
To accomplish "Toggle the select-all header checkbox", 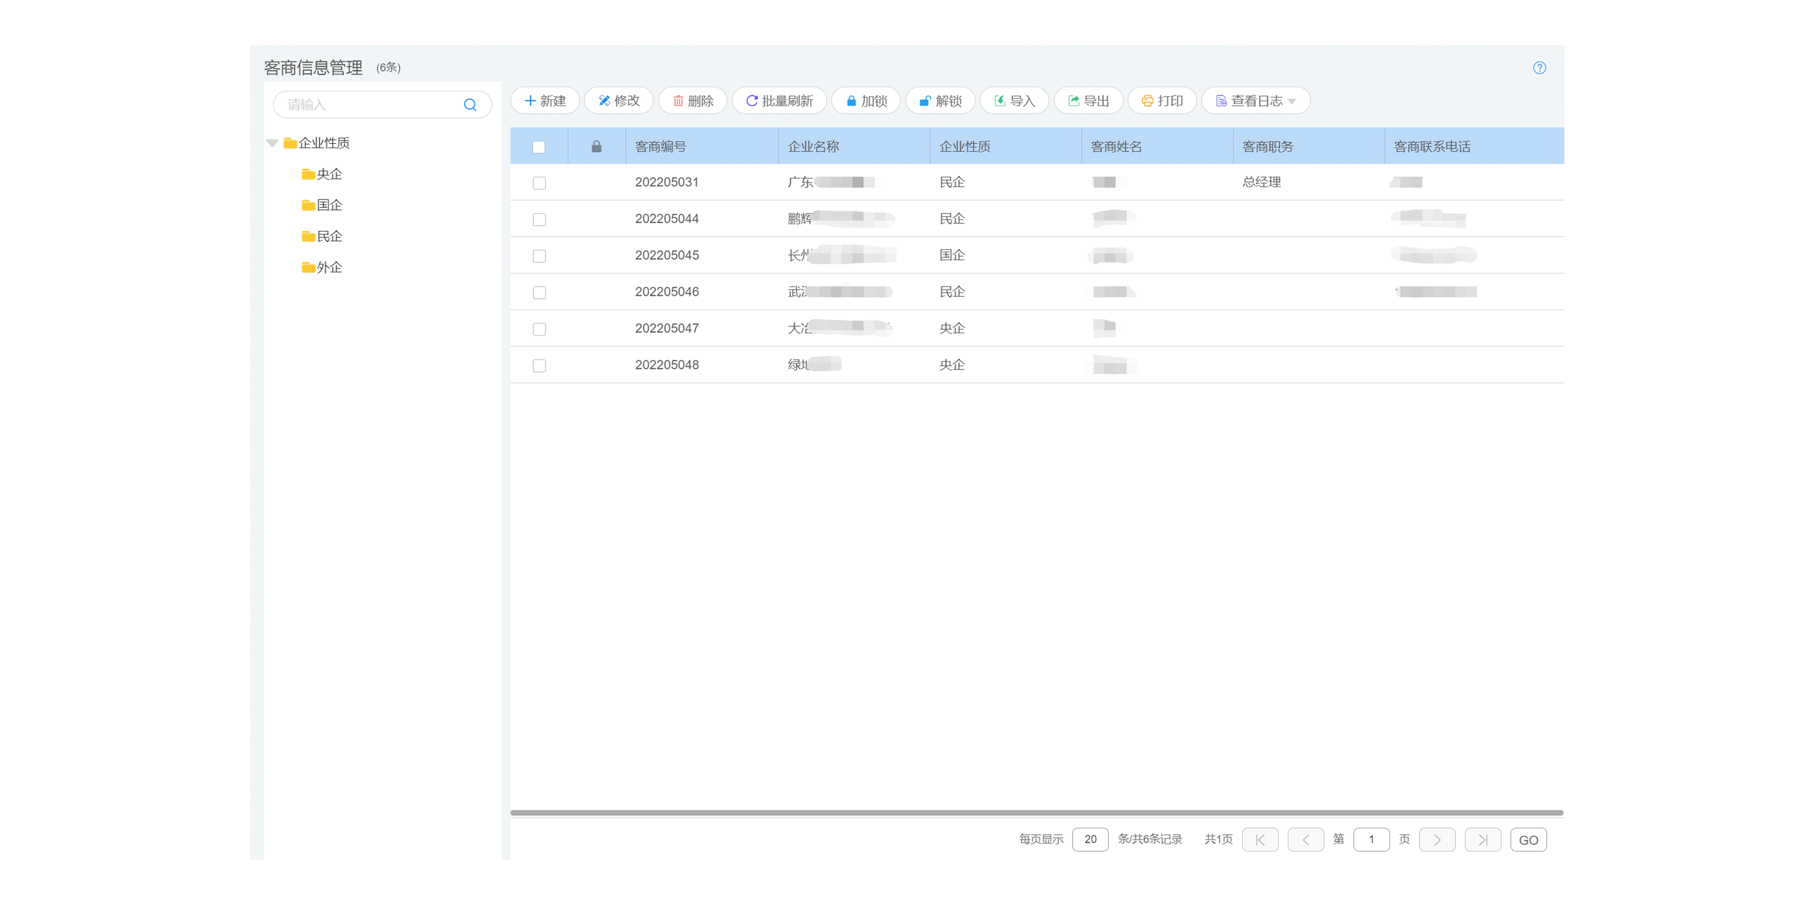I will pos(539,147).
